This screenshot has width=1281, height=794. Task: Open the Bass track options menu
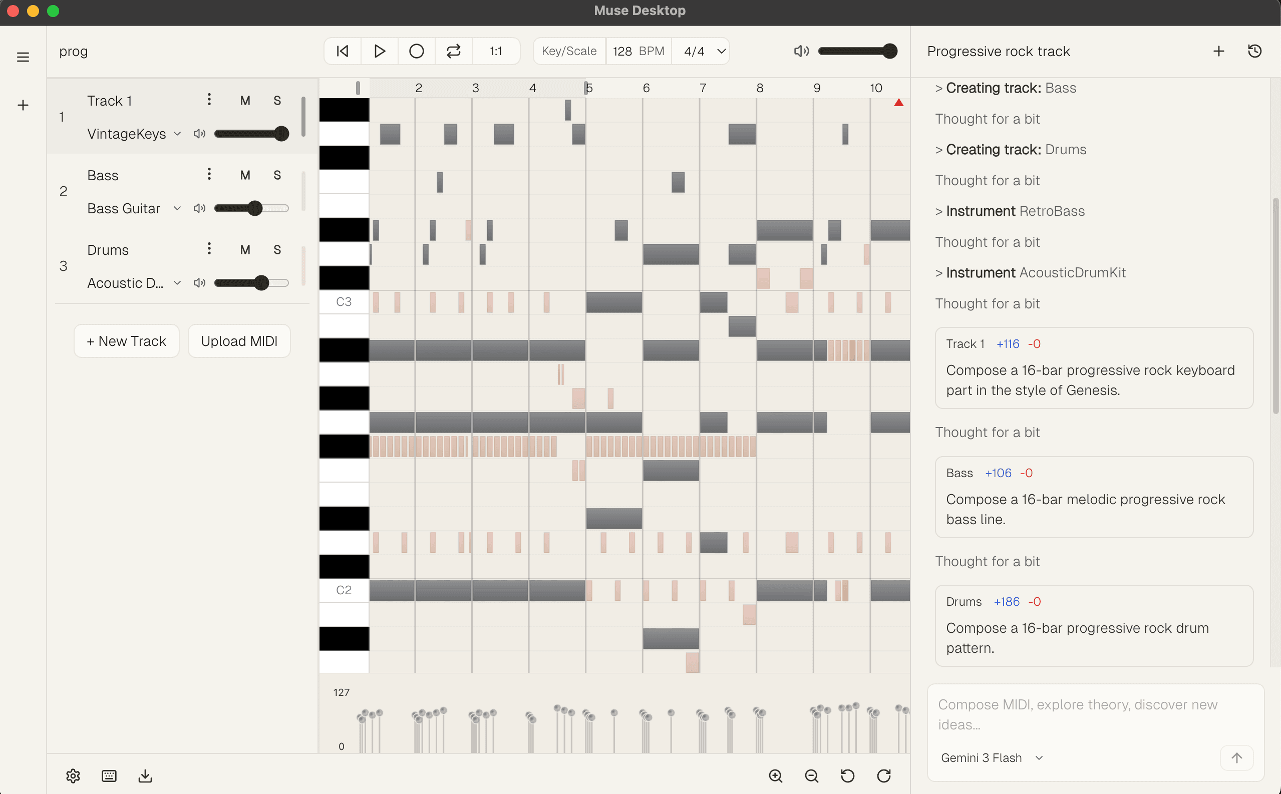pyautogui.click(x=209, y=174)
